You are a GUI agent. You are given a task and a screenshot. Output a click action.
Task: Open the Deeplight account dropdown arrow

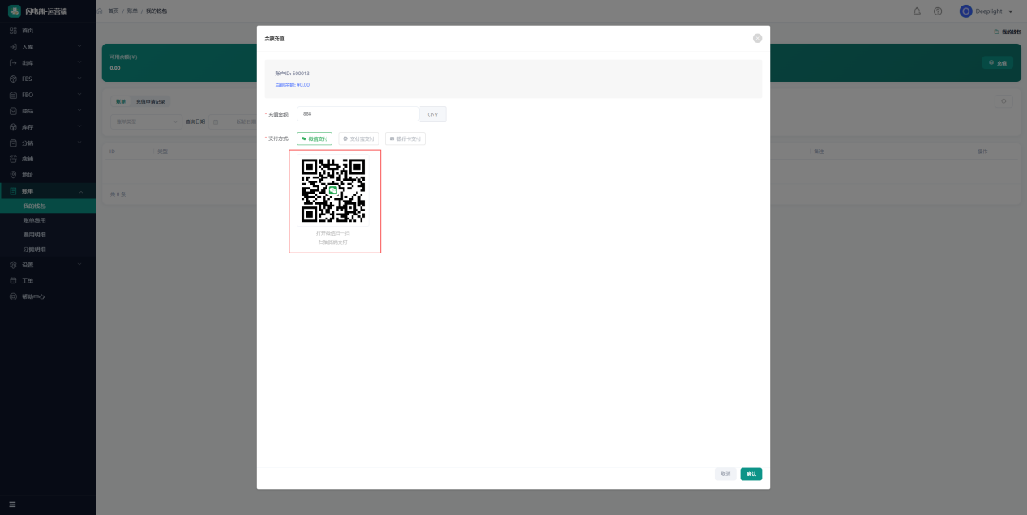point(1010,11)
